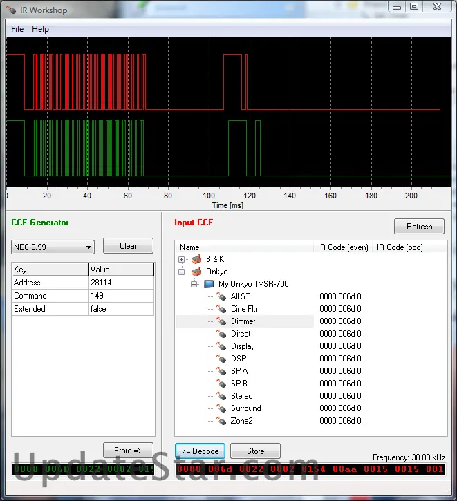Viewport: 457px width, 501px height.
Task: Select the Onkyo manufacturer icon
Action: point(197,272)
